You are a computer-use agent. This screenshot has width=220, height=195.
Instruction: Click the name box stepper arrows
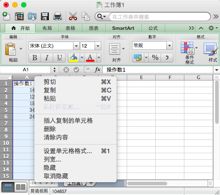tap(55, 70)
